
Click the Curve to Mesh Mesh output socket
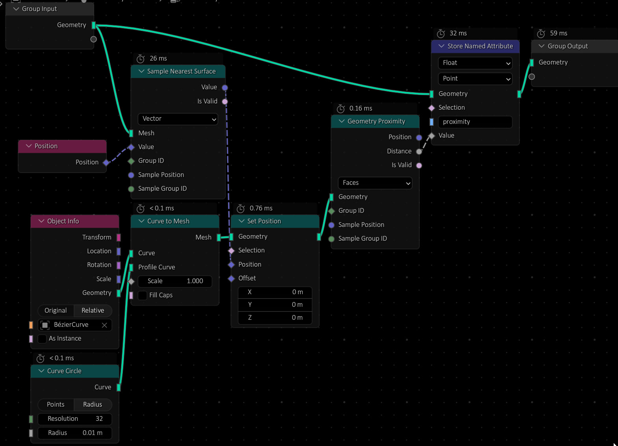tap(219, 238)
